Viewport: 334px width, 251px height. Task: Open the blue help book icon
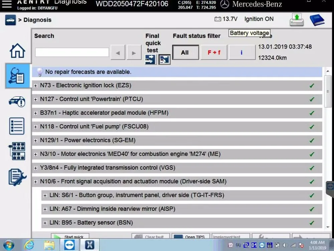(317, 20)
